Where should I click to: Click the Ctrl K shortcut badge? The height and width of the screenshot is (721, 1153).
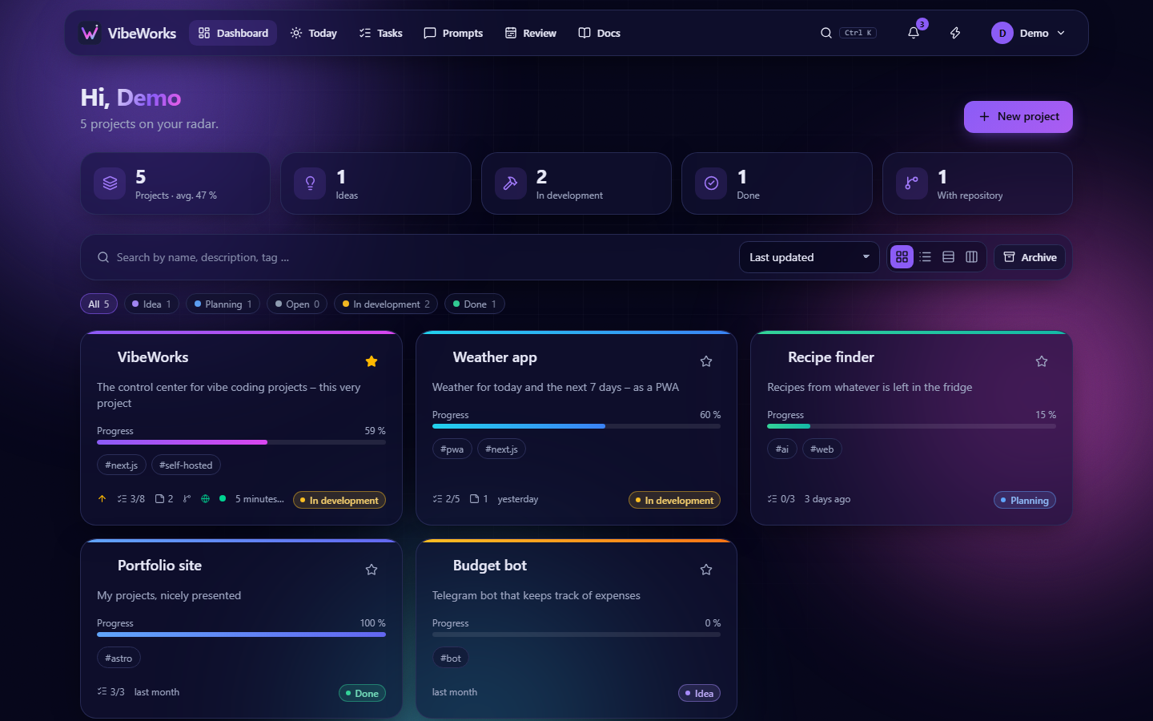point(858,33)
